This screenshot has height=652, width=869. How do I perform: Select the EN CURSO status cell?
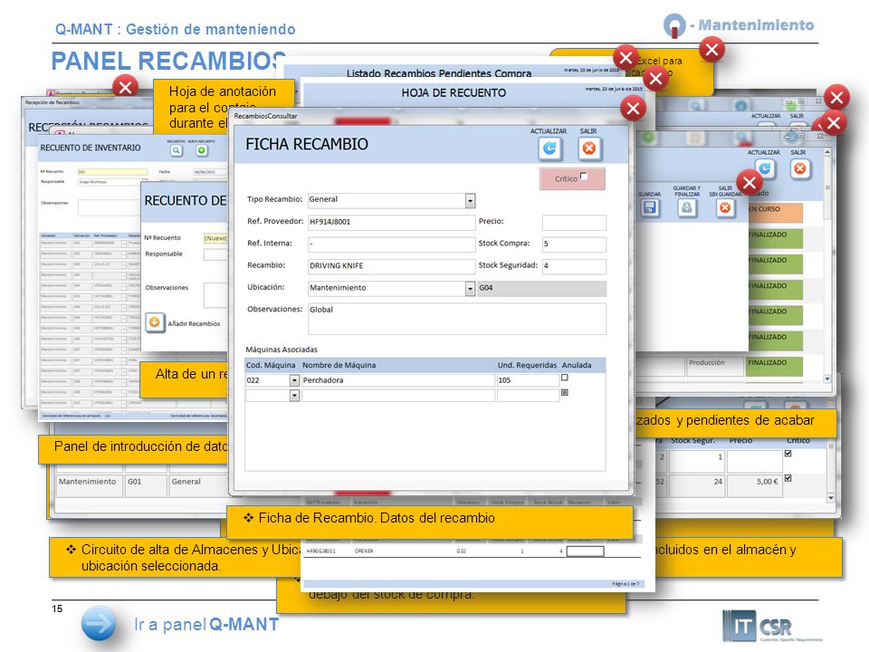pos(775,213)
